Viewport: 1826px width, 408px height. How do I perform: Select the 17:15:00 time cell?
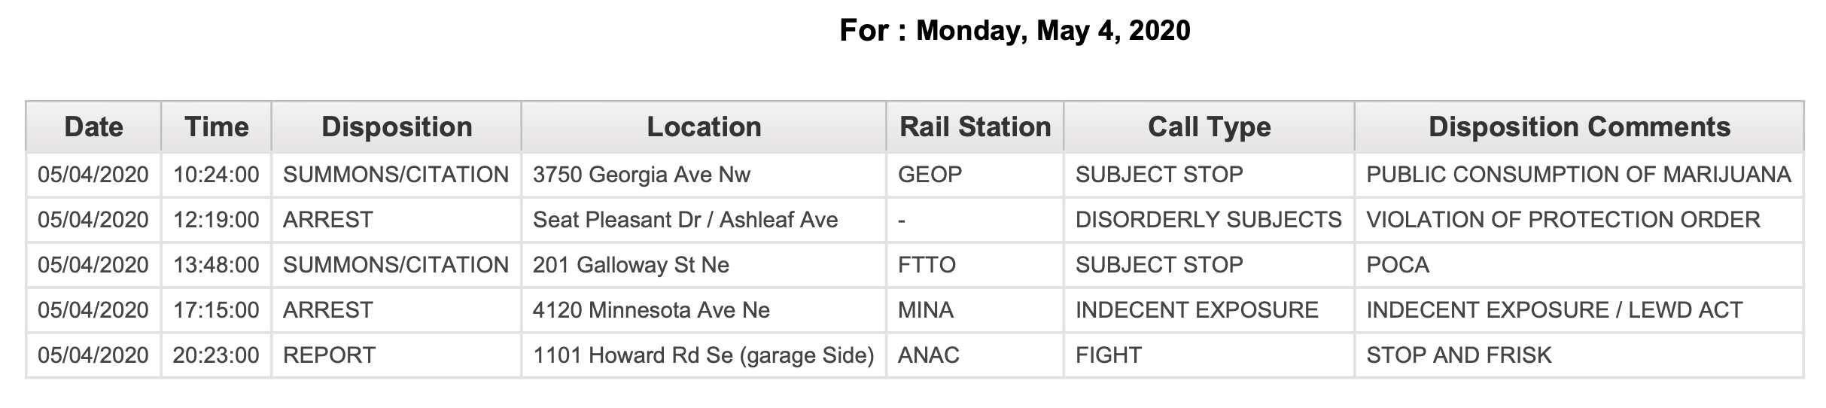(x=216, y=310)
